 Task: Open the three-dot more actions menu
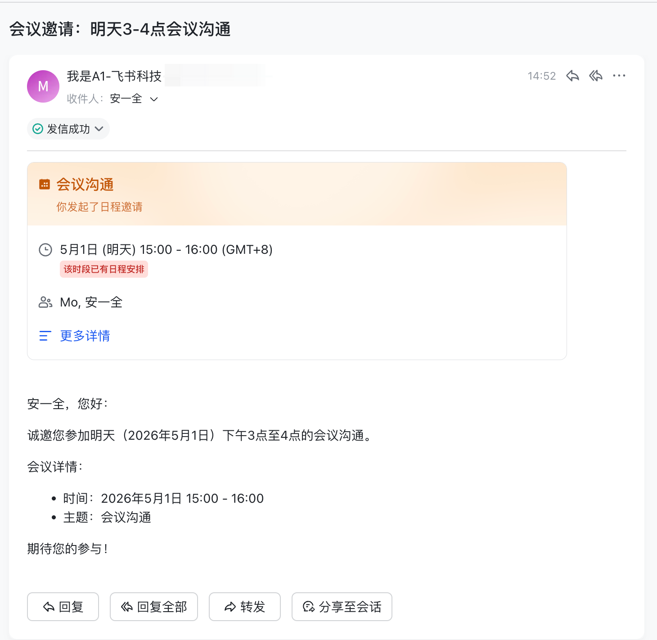click(x=619, y=76)
